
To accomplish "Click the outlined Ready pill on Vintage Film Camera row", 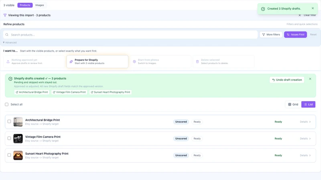I will [x=197, y=138].
